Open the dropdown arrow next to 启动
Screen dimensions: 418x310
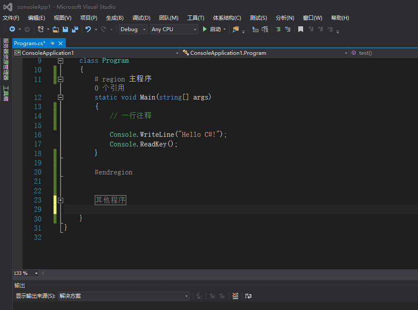225,29
